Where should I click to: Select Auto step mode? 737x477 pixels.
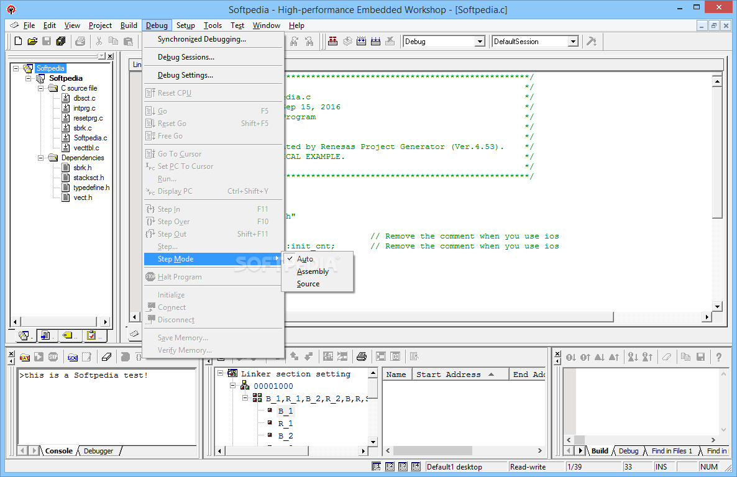[x=318, y=259]
